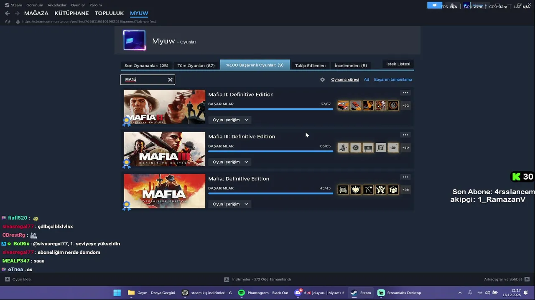Click Oyun Ekle at bottom left

point(18,279)
